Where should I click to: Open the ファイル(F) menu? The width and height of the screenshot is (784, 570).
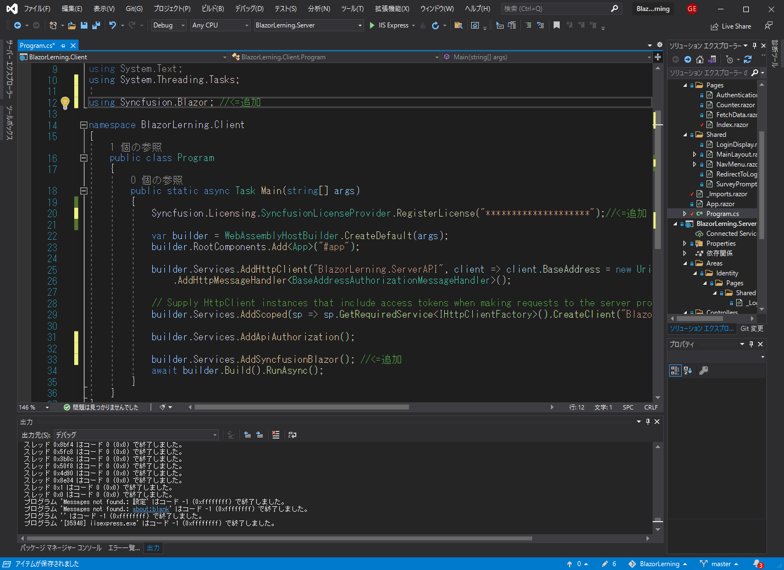click(37, 9)
